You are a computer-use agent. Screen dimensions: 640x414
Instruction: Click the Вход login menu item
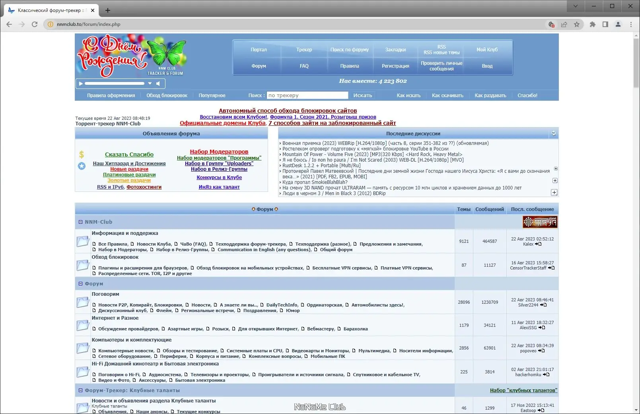487,66
